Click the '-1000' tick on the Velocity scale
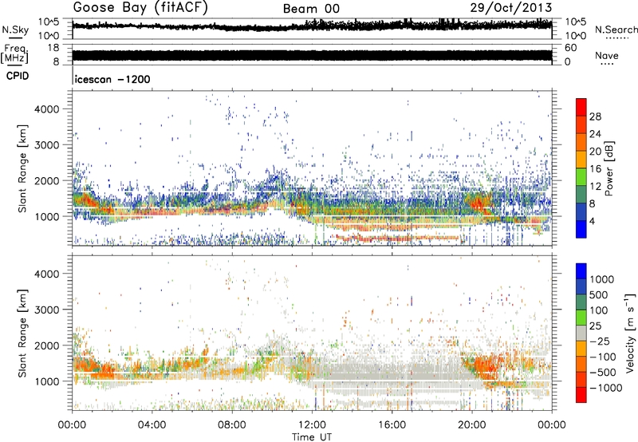 pos(605,388)
